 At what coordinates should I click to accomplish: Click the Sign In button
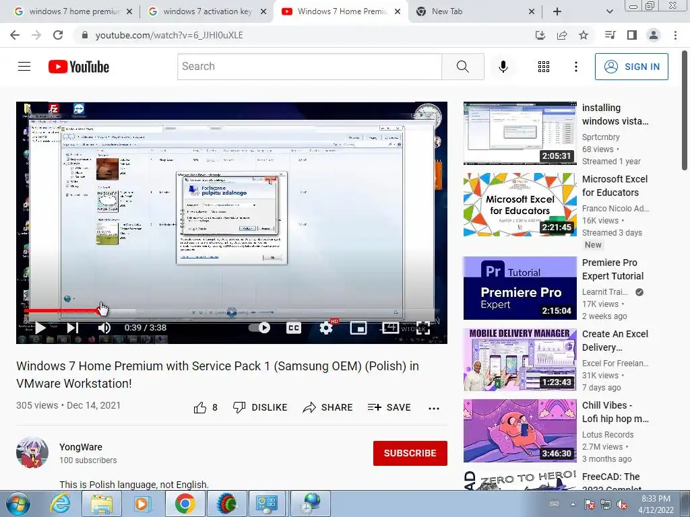click(x=631, y=67)
